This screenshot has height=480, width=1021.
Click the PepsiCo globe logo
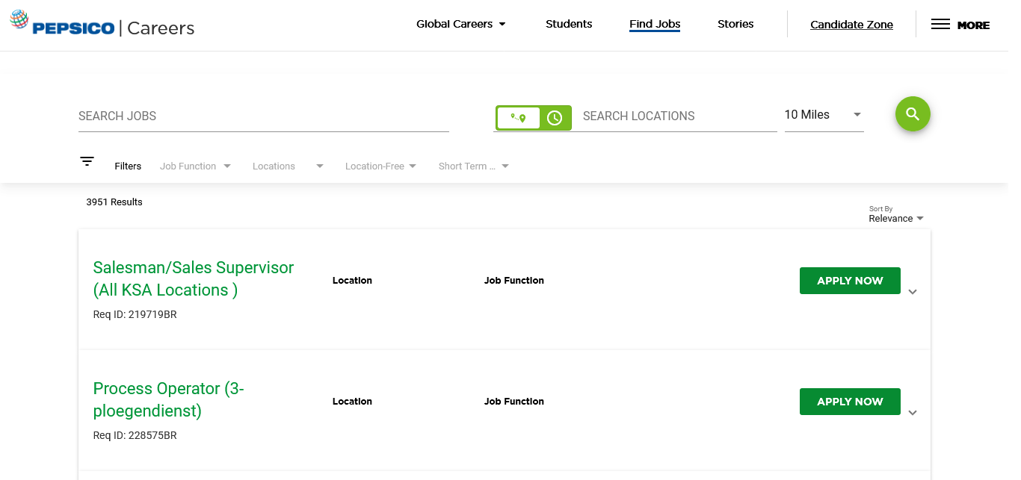(19, 20)
